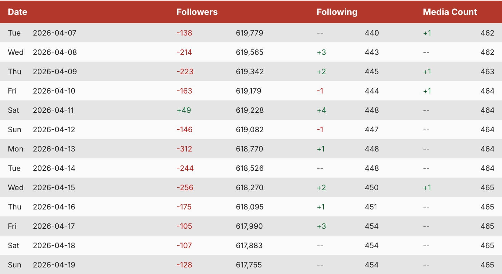
Task: Select the -256 follower change value
Action: click(185, 187)
